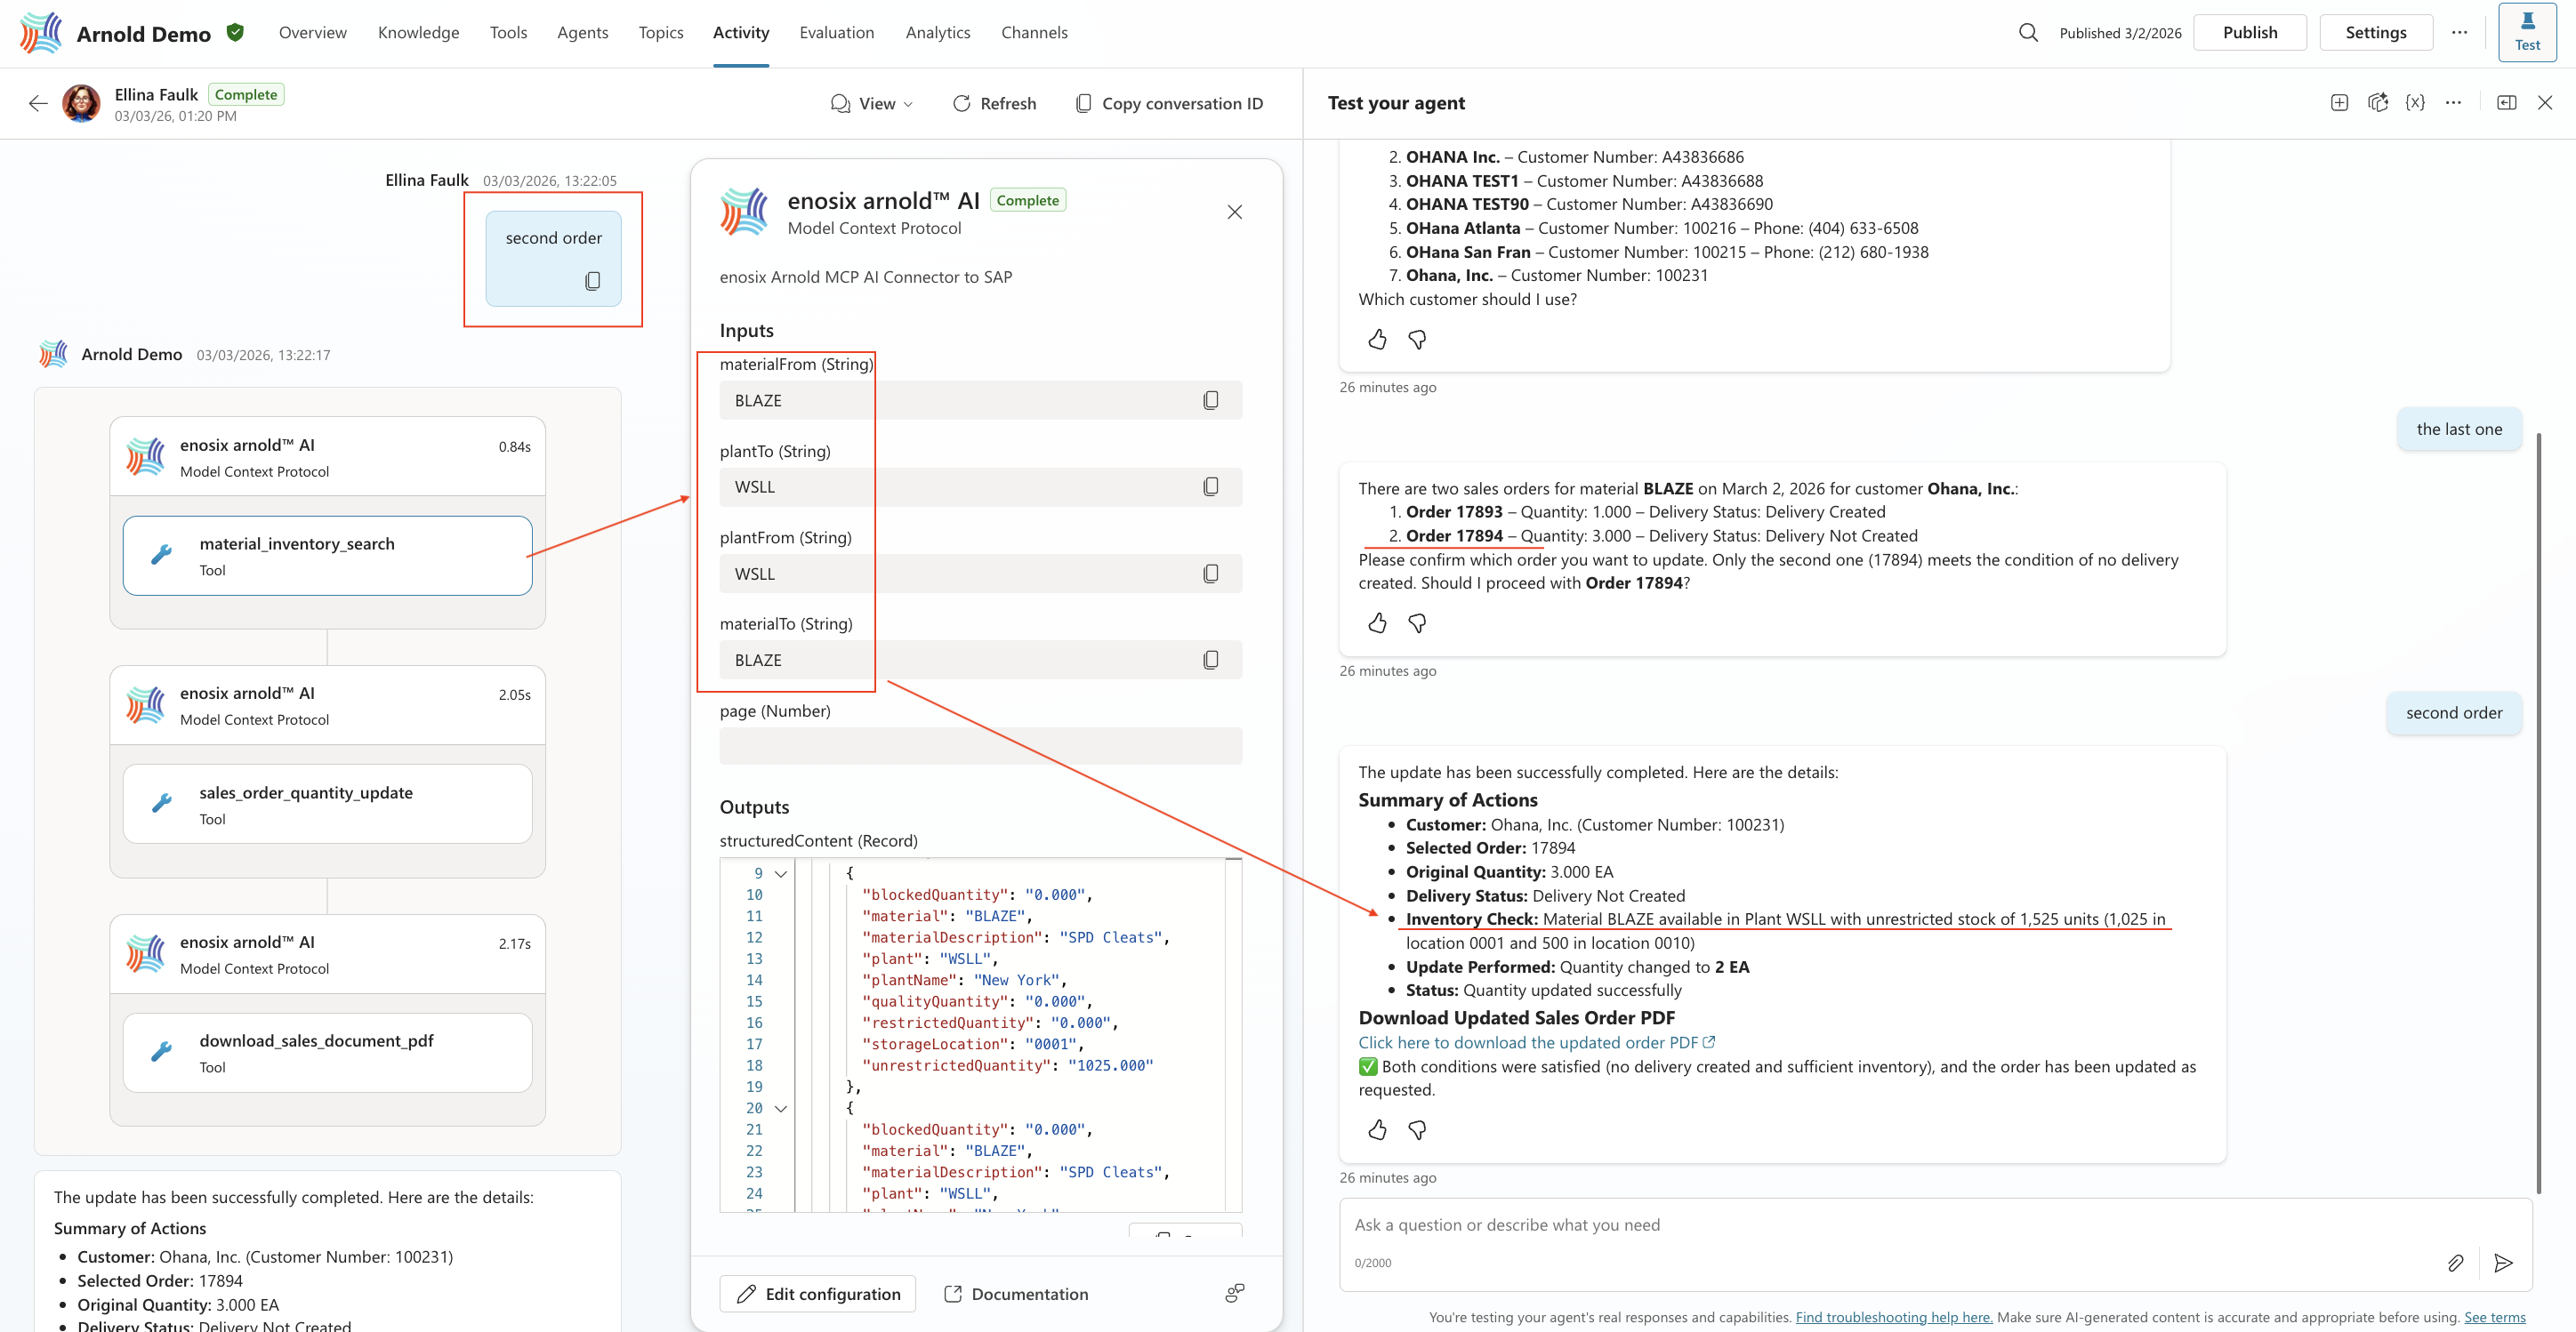Open the Topics tab
This screenshot has width=2576, height=1332.
[x=661, y=33]
